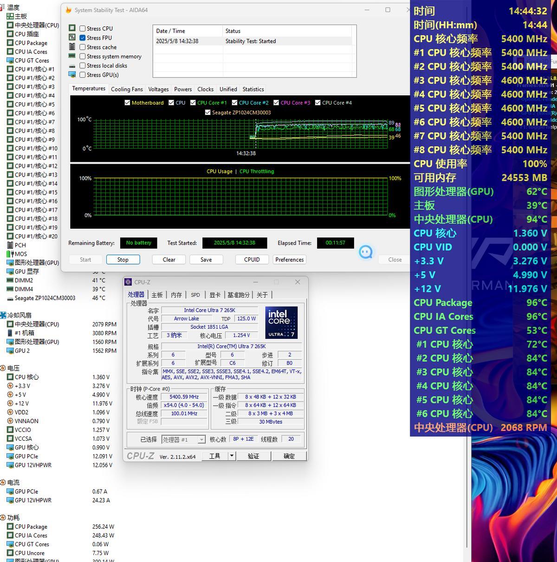Viewport: 557px width, 562px height.
Task: Click the 主板 motherboard icon in sensor list
Action: point(10,16)
